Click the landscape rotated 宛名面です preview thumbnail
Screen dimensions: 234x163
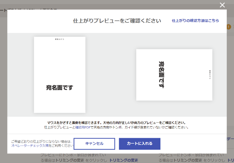[x=174, y=75]
